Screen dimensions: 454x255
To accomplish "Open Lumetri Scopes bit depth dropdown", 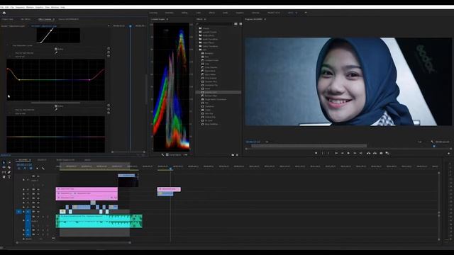I will coord(186,155).
